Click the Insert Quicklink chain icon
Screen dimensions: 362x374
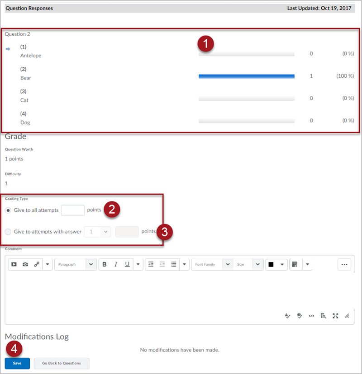[37, 264]
